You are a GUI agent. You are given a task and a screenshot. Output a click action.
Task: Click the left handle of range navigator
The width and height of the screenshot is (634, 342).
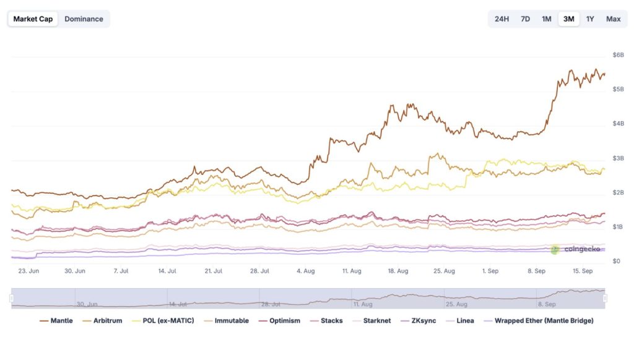pyautogui.click(x=11, y=298)
